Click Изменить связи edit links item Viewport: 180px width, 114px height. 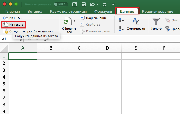click(95, 31)
